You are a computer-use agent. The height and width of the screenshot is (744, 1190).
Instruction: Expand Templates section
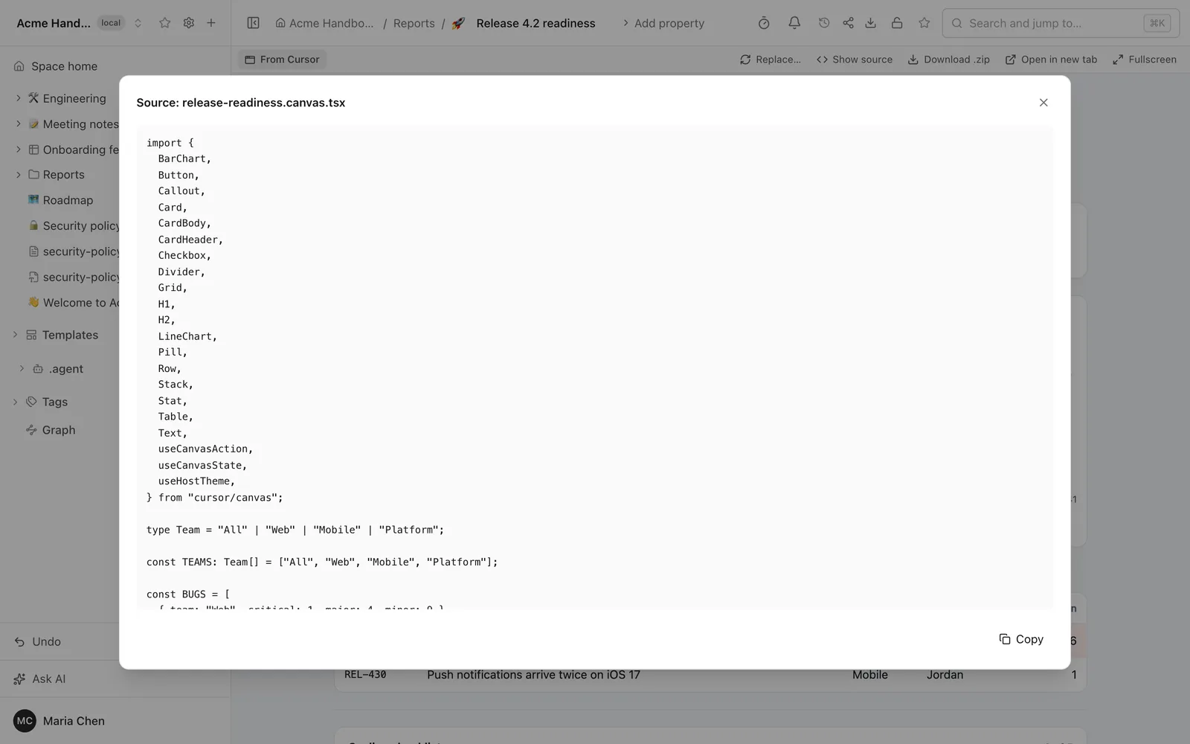point(15,335)
